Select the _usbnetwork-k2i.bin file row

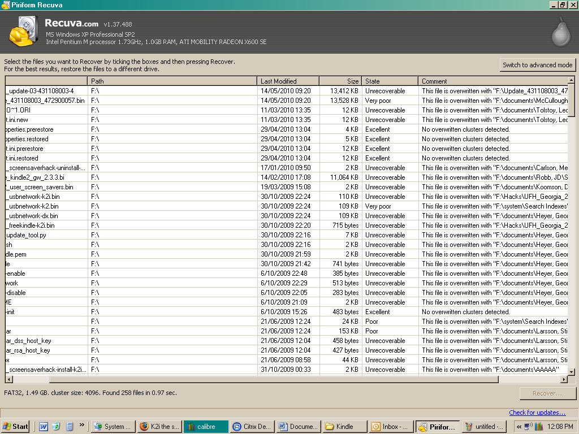click(x=34, y=197)
